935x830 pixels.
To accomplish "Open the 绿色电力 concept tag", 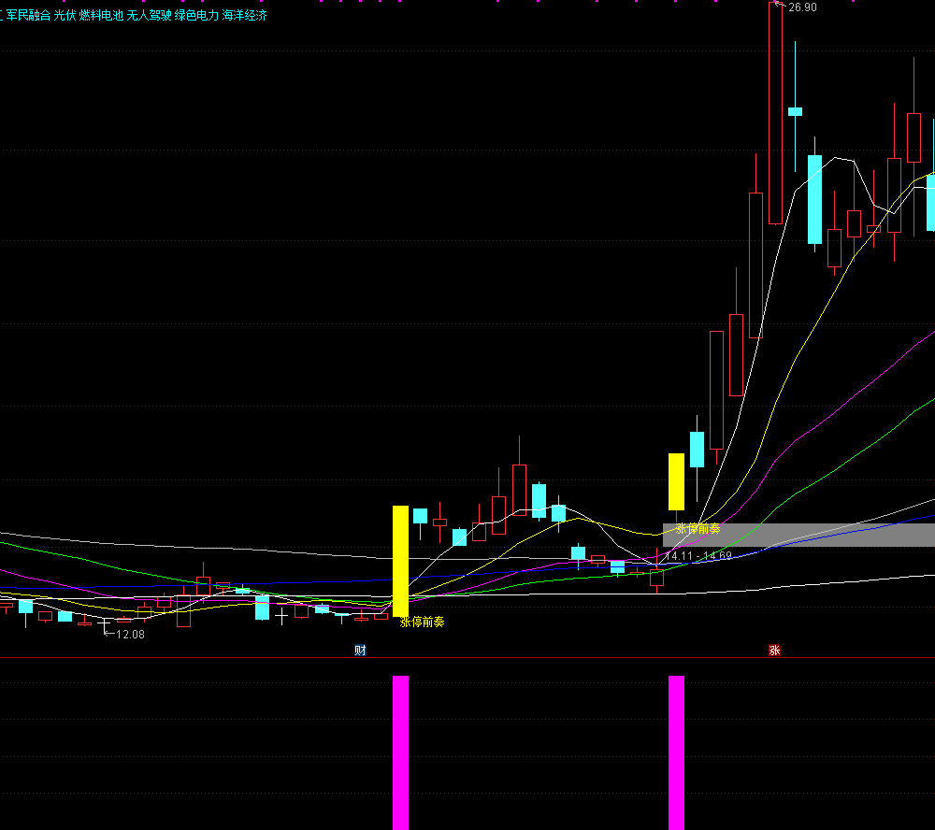I will [197, 16].
